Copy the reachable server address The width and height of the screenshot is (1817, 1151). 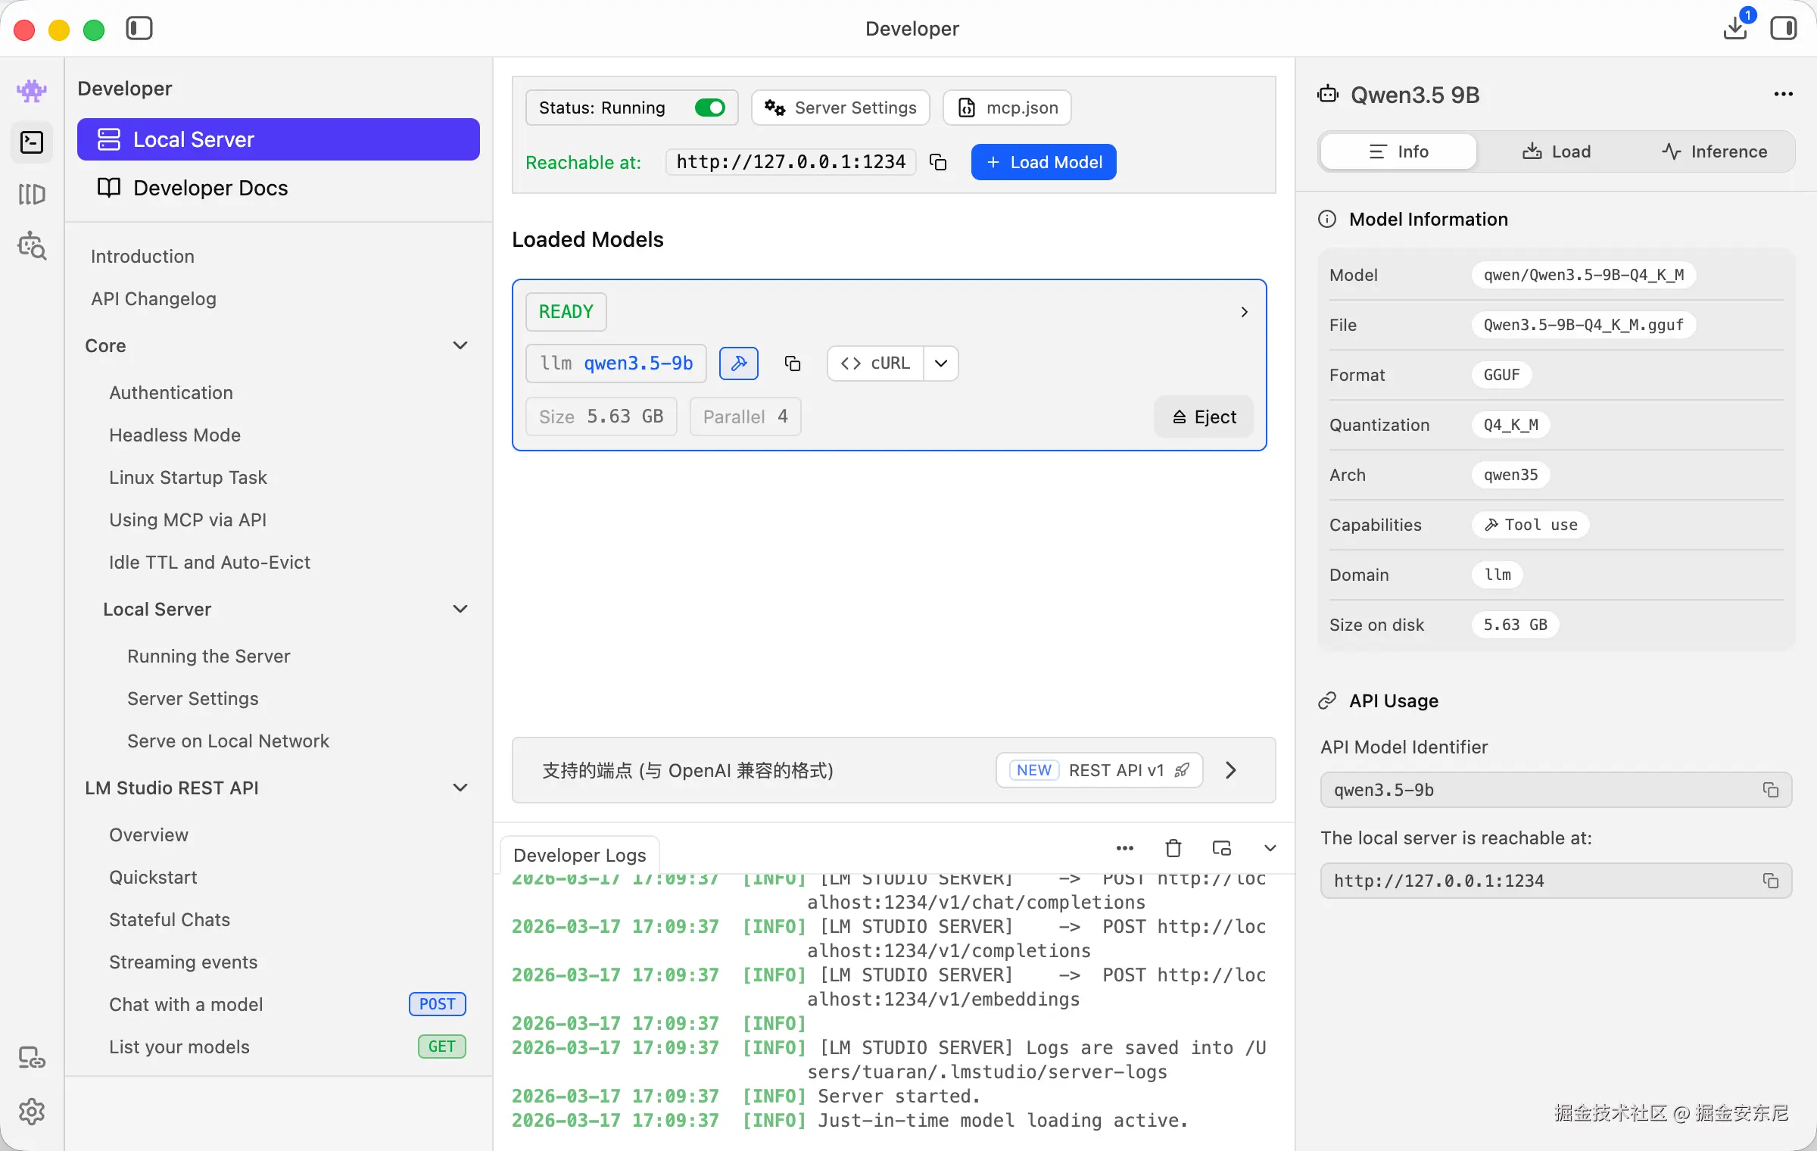[938, 162]
